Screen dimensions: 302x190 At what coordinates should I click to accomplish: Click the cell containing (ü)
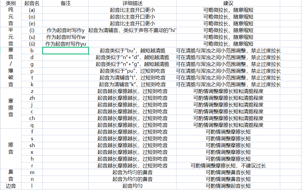point(32,44)
